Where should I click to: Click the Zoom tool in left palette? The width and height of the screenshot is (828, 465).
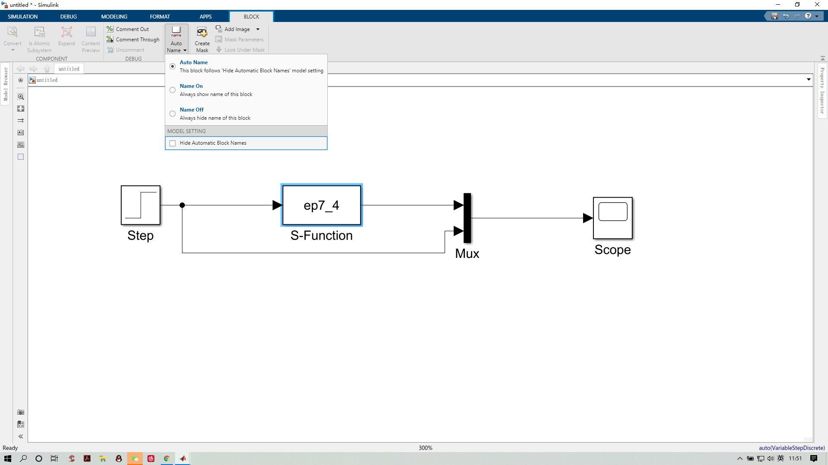coord(21,97)
